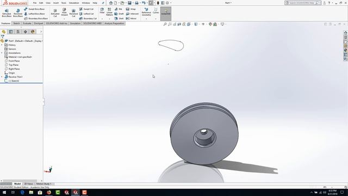Viewport: 348px width, 196px height.
Task: Open the FeatureManager Design Tree tab
Action: click(x=4, y=32)
